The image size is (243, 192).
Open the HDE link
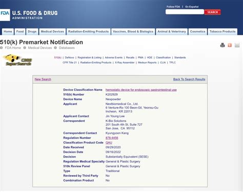pos(150,57)
